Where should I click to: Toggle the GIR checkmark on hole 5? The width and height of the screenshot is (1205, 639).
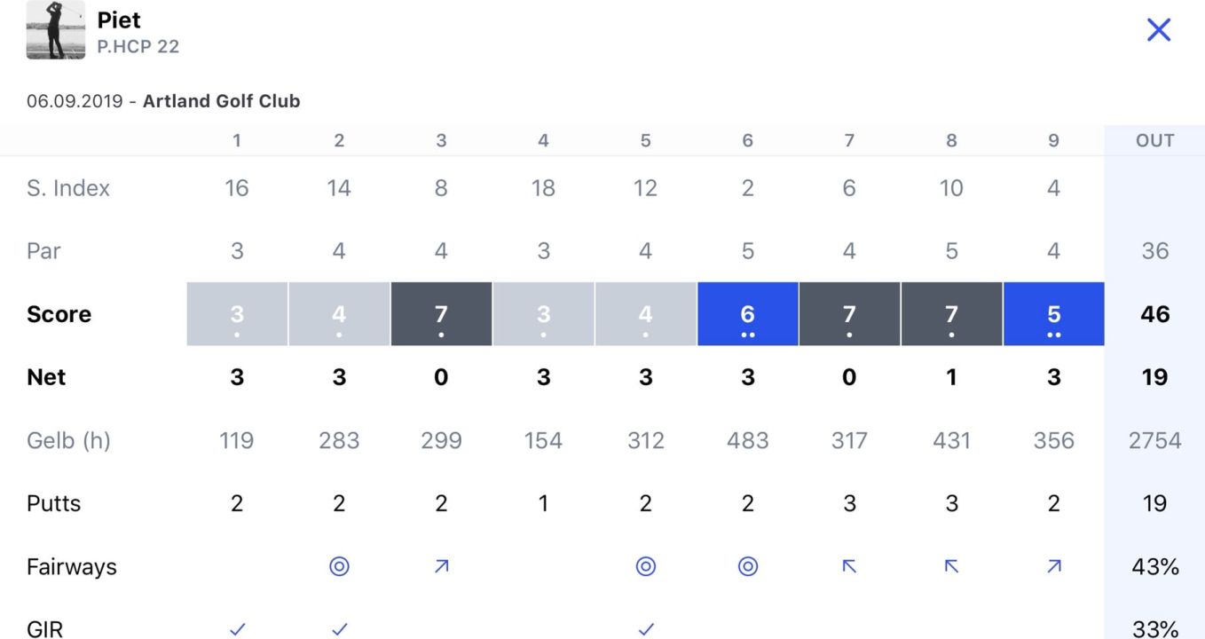coord(645,629)
